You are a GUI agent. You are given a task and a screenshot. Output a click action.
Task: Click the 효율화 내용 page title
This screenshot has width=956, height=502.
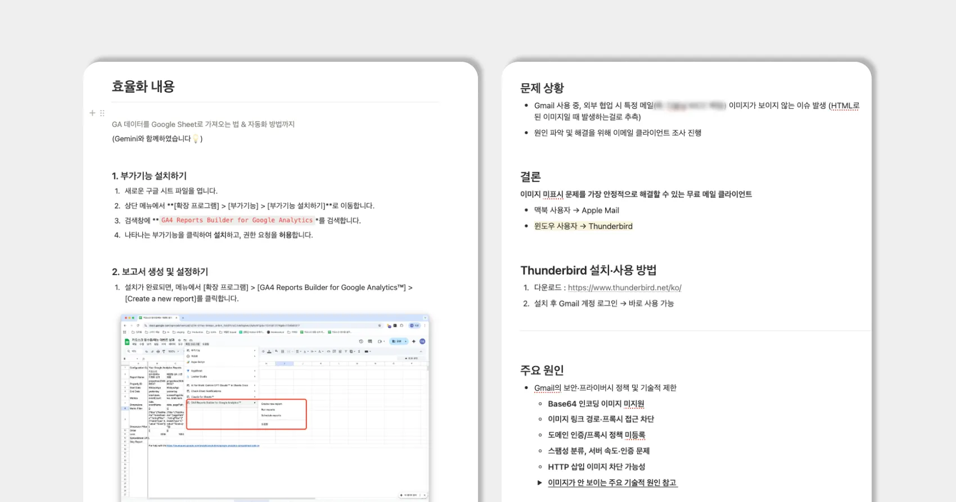(x=143, y=86)
